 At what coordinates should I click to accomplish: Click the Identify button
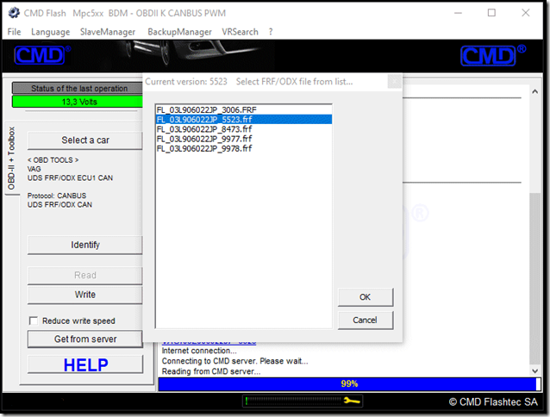85,245
